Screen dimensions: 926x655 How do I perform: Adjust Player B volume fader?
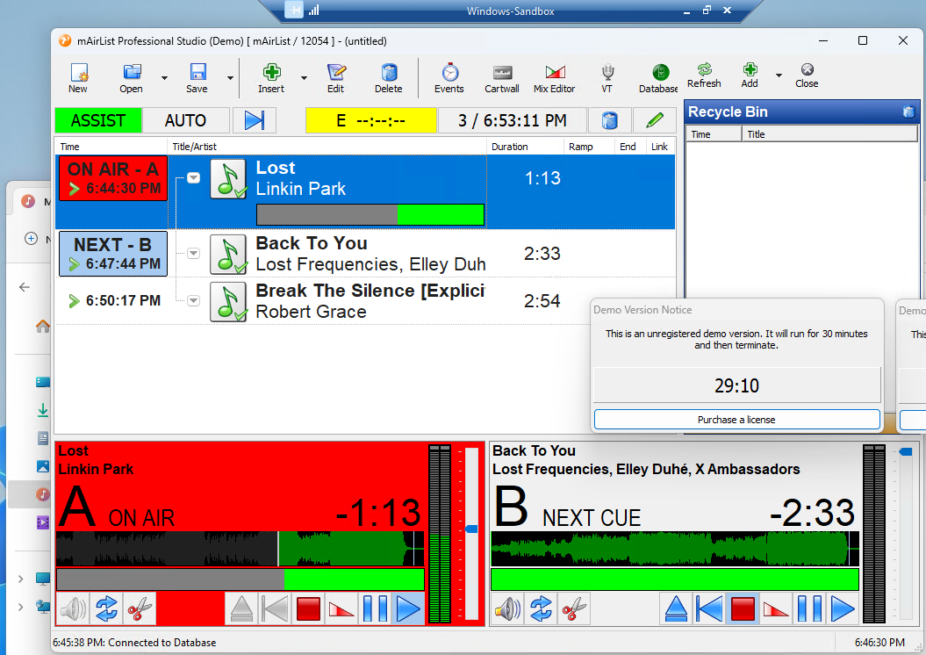(x=905, y=452)
